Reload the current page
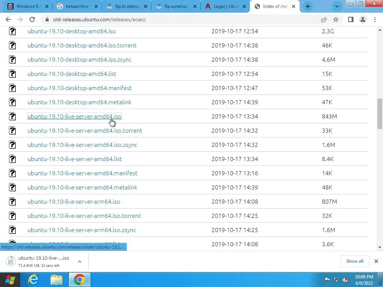This screenshot has height=287, width=383. [32, 19]
